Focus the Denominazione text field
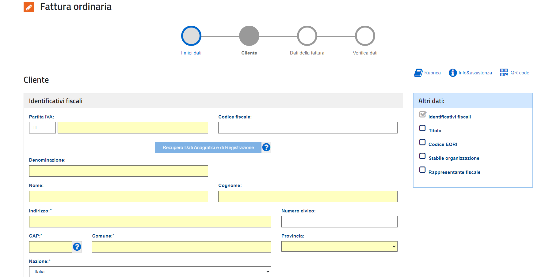The height and width of the screenshot is (277, 545). pyautogui.click(x=118, y=171)
